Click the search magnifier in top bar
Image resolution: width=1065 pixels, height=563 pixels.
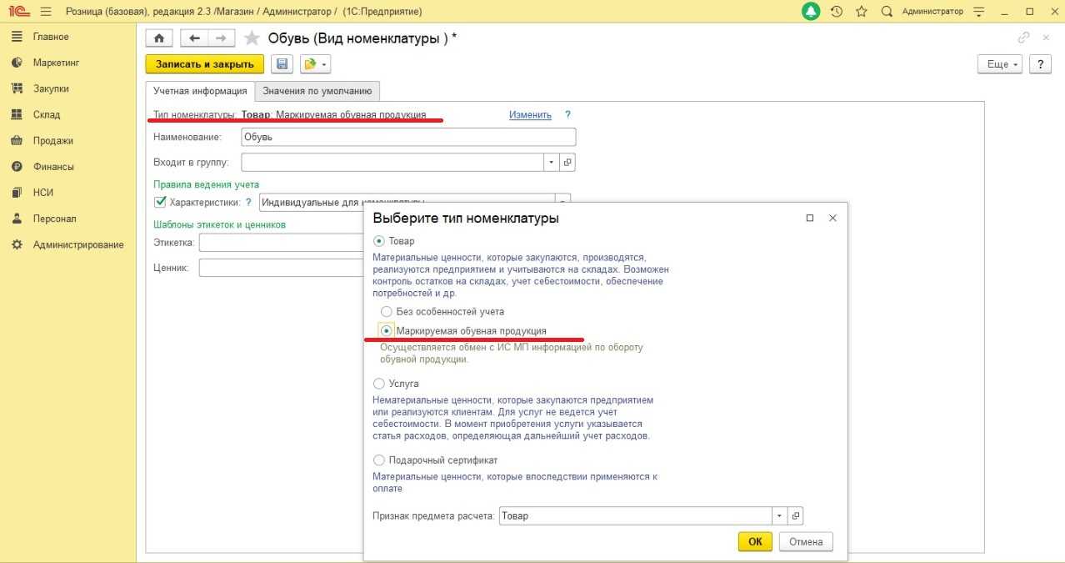pyautogui.click(x=887, y=12)
